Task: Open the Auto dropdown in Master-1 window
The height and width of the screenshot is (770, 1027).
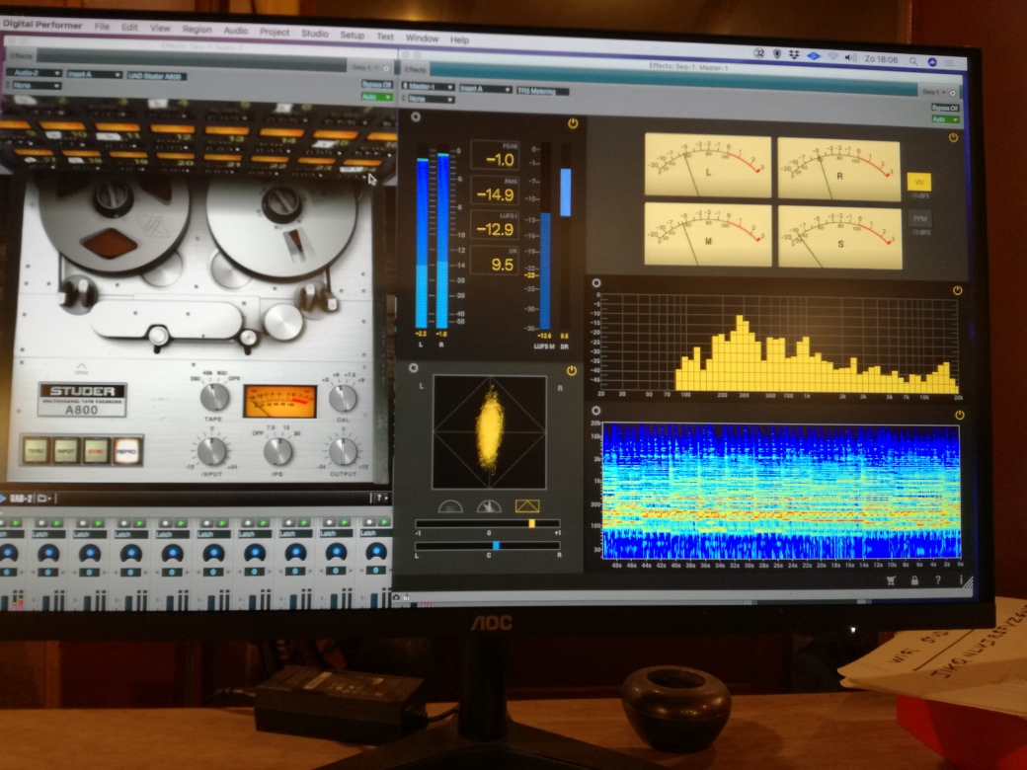Action: click(946, 119)
